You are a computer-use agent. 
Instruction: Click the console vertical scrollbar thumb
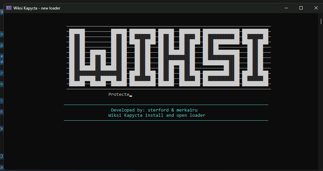(321, 21)
